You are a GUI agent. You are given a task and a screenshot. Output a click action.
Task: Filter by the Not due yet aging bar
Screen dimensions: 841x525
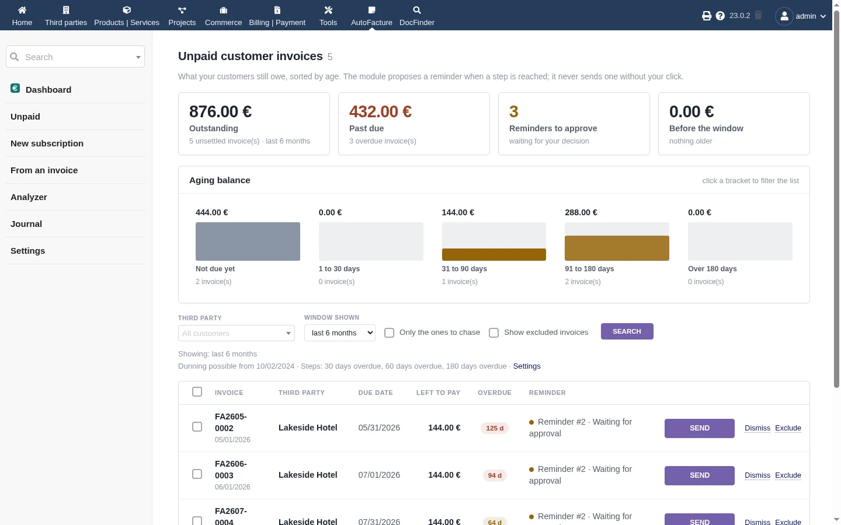248,242
